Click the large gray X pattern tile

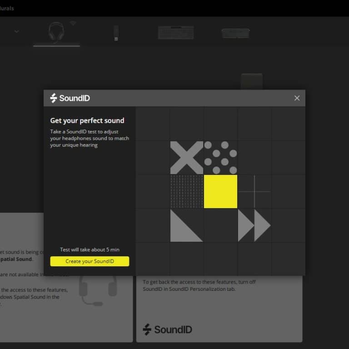tap(186, 158)
